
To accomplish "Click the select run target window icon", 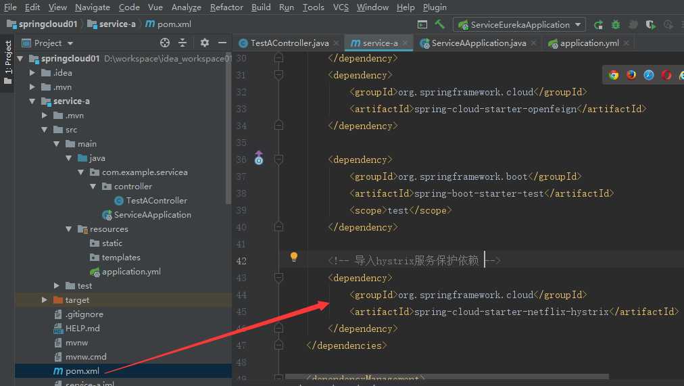I will [x=422, y=25].
